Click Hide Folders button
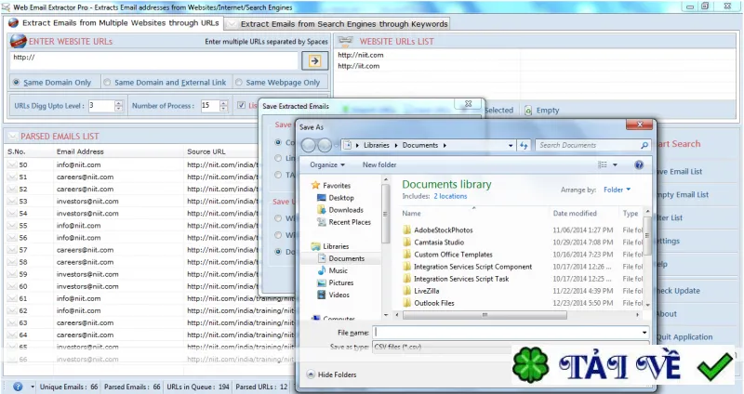 332,374
